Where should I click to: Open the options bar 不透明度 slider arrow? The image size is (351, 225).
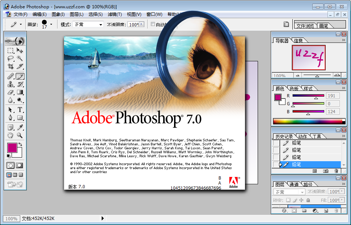(142, 24)
